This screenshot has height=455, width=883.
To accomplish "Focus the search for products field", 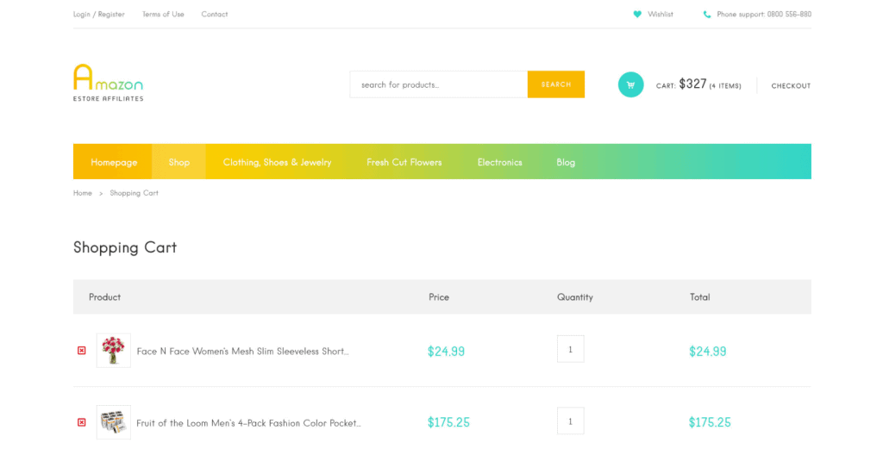I will 439,84.
